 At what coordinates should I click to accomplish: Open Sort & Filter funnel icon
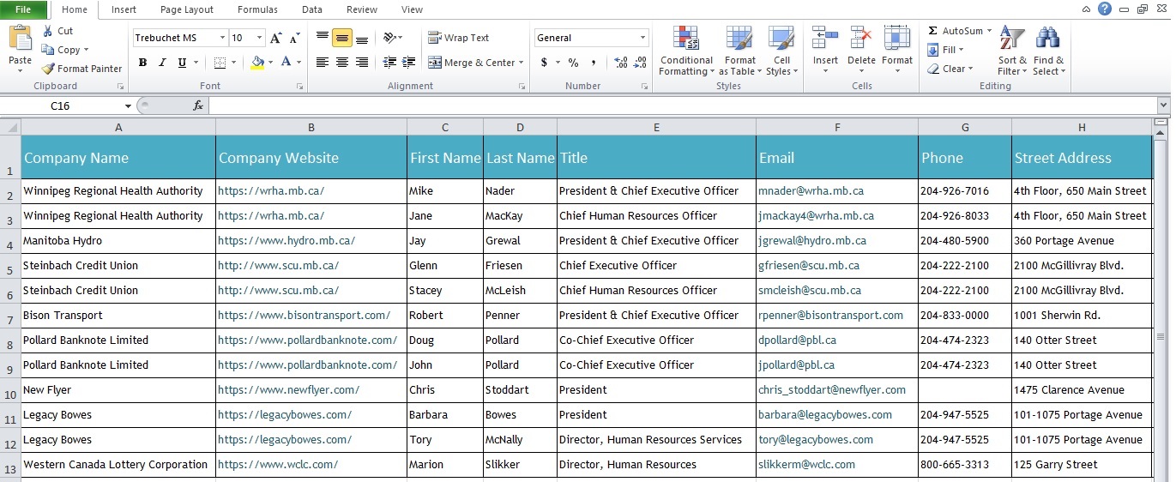click(x=1012, y=39)
